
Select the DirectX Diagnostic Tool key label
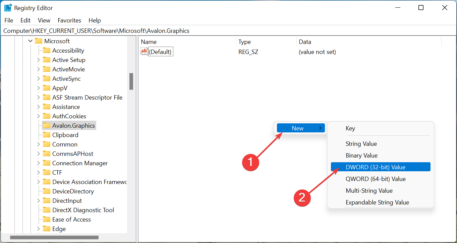[83, 210]
